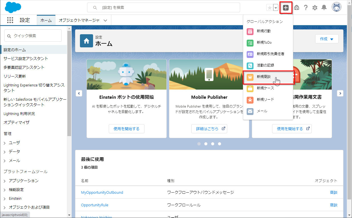Open the Global Actions plus icon
This screenshot has height=218, width=352.
tap(286, 8)
